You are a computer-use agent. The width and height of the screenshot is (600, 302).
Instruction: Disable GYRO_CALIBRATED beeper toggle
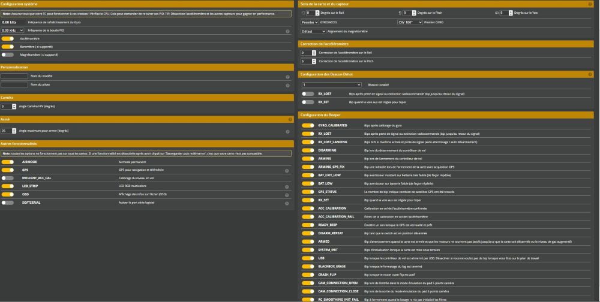[308, 126]
